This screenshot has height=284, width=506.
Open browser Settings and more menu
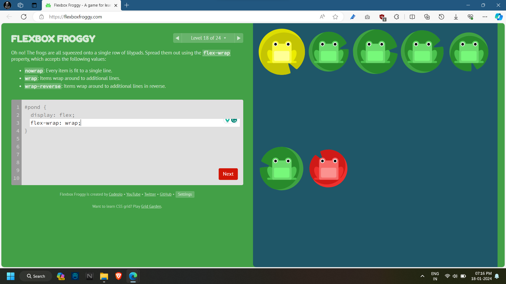coord(485,17)
